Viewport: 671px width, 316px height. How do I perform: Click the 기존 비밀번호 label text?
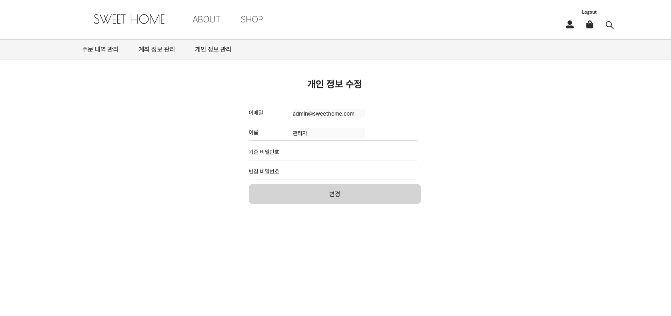pyautogui.click(x=264, y=152)
